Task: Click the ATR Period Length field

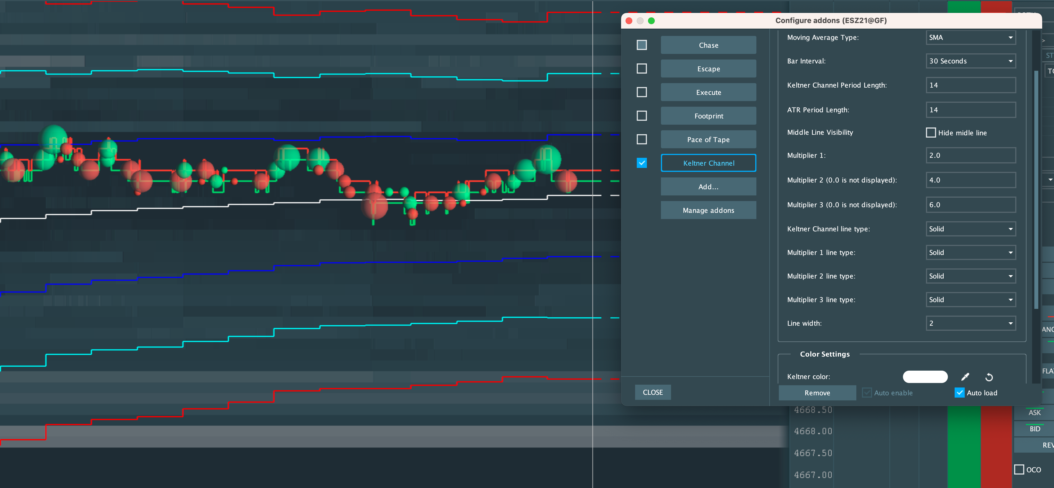Action: coord(971,110)
